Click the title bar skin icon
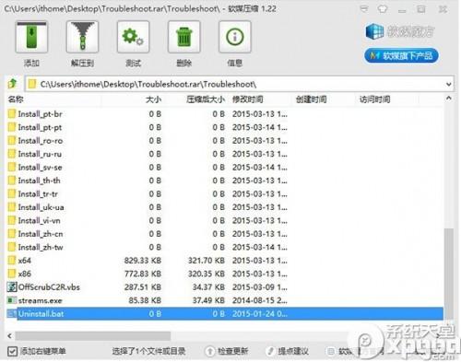The height and width of the screenshot is (362, 461). (x=383, y=9)
